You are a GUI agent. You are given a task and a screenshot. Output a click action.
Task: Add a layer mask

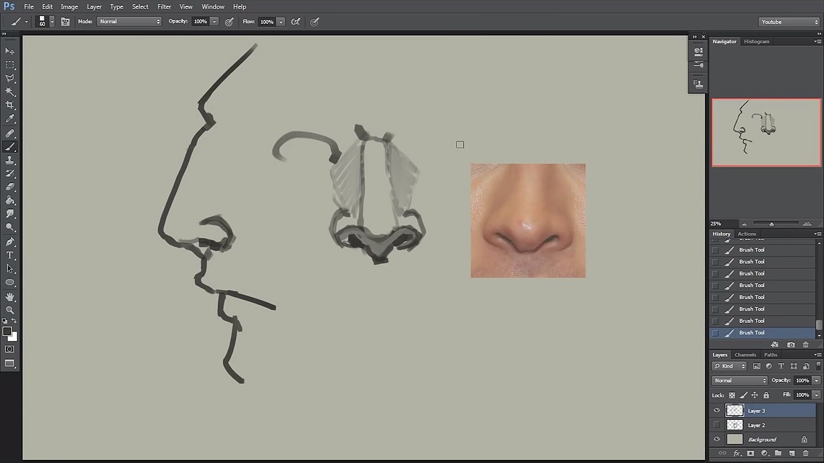751,453
